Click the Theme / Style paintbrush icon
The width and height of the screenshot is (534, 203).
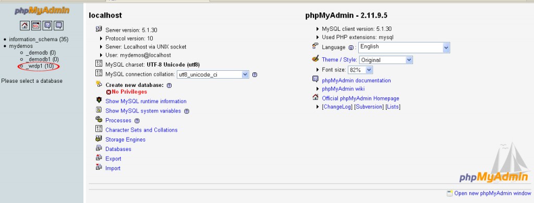coord(315,59)
